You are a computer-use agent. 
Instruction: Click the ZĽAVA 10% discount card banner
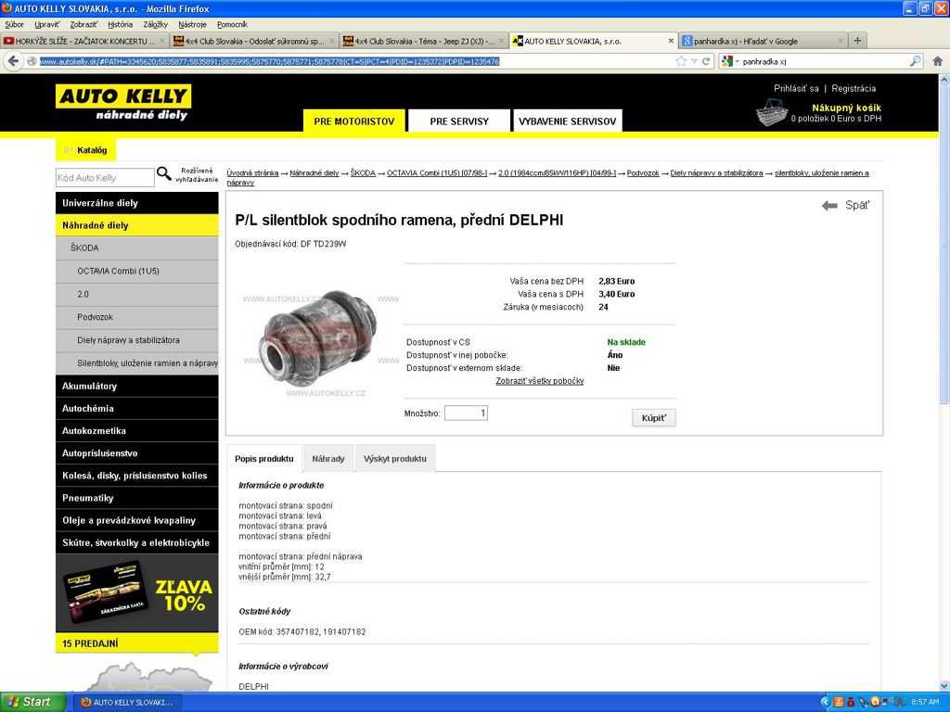137,594
